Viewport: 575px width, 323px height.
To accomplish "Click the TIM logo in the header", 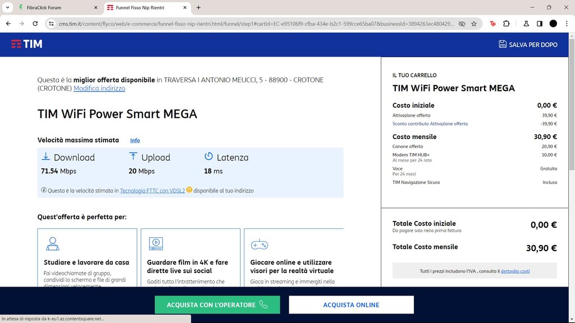I will tap(27, 44).
